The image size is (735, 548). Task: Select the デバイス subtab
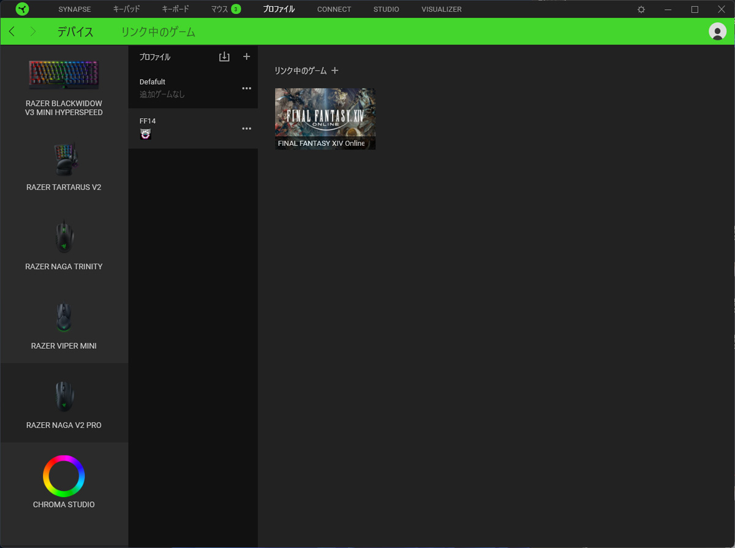coord(75,32)
